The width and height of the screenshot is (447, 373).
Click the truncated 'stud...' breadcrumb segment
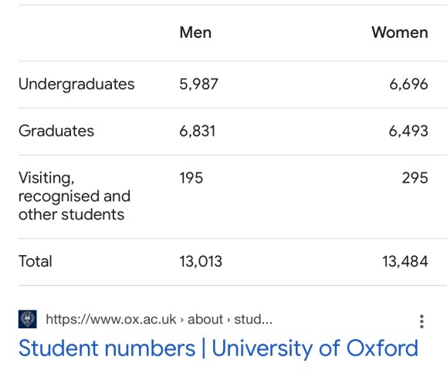253,319
